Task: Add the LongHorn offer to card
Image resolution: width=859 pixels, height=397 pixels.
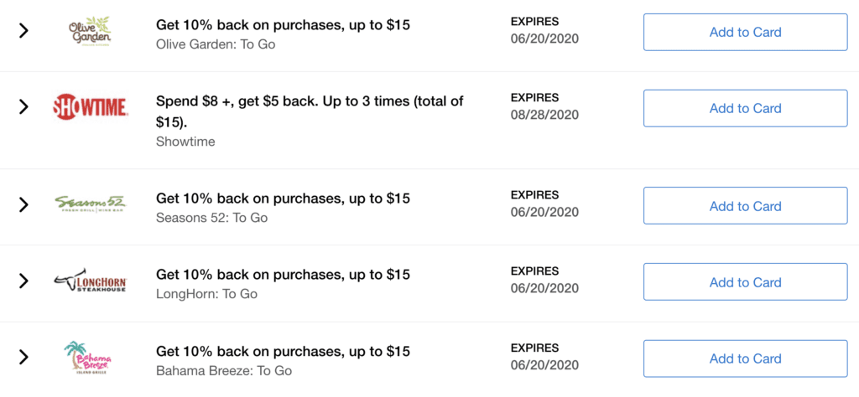Action: pyautogui.click(x=745, y=282)
